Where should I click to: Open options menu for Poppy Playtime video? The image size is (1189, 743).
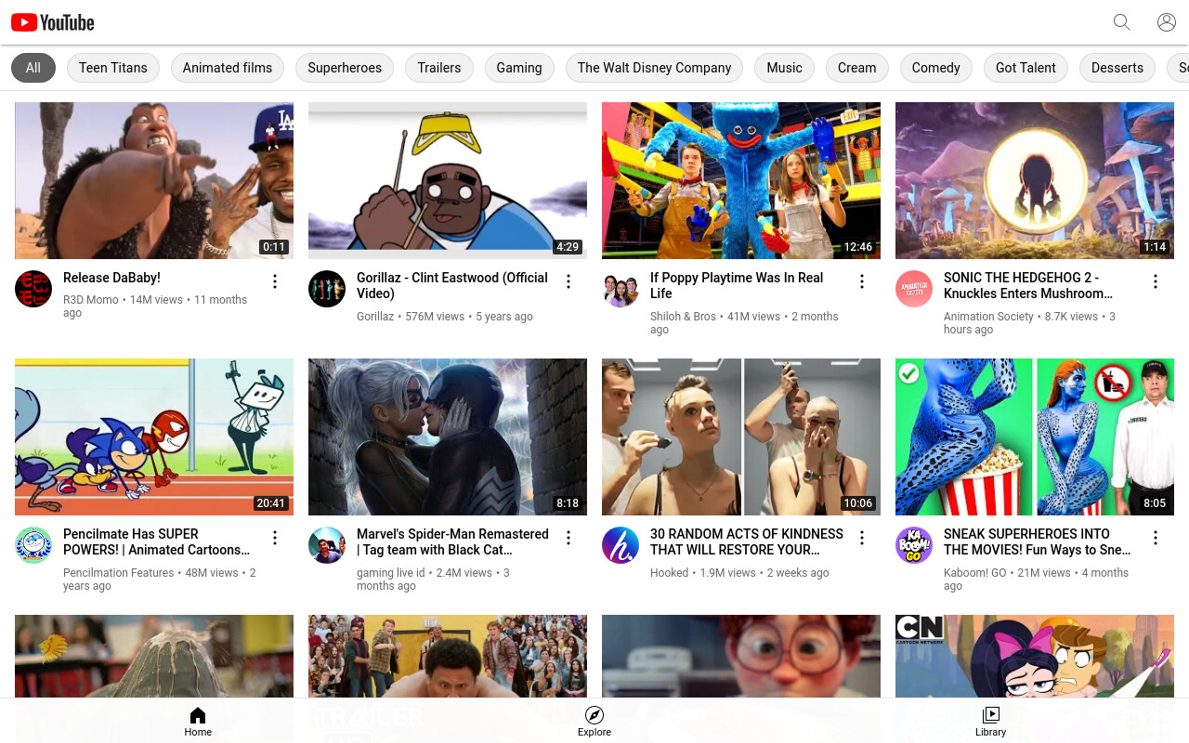[862, 281]
